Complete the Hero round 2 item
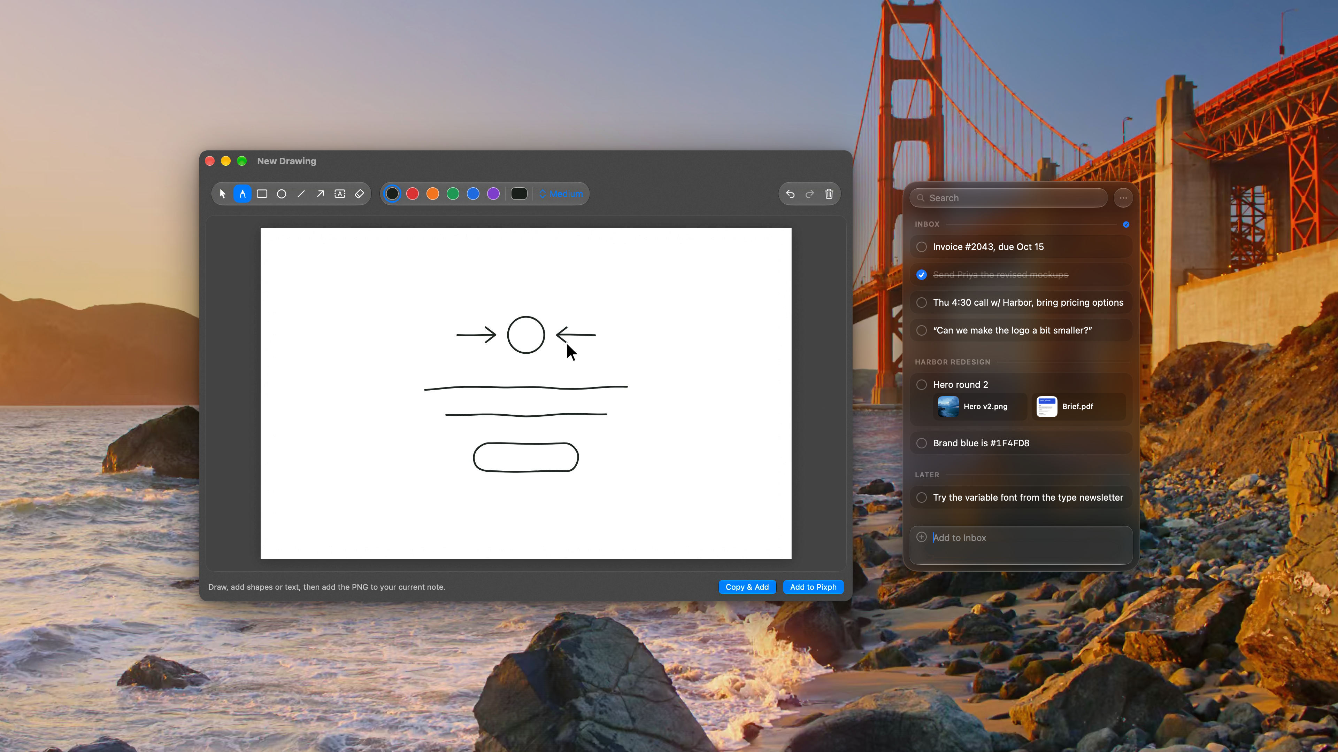The image size is (1338, 752). (x=921, y=385)
